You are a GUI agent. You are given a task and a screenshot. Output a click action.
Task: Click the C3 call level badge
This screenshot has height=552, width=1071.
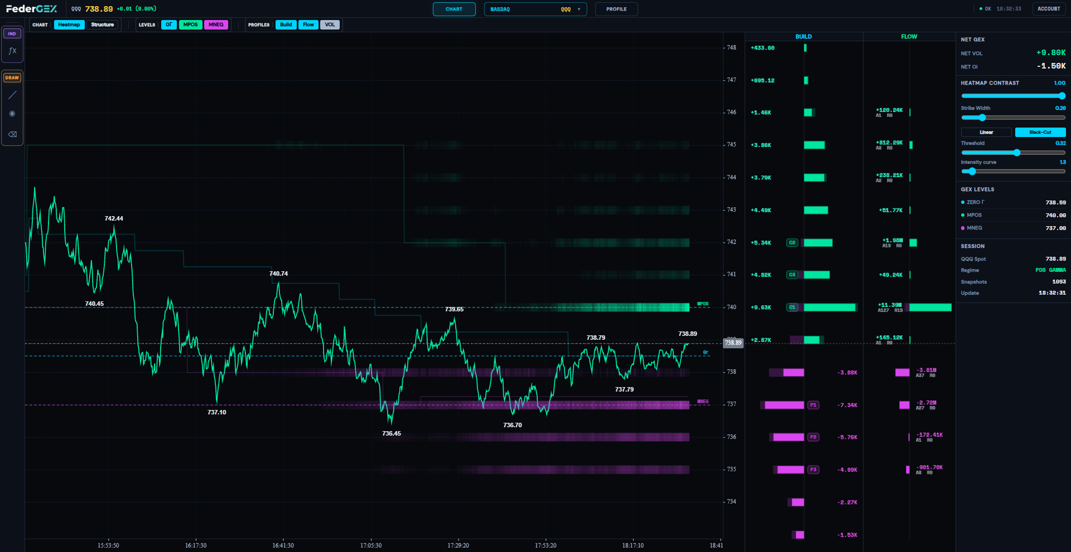[x=792, y=275]
